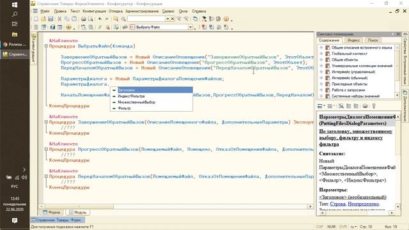
Task: Follow the Строка type link
Action: click(x=337, y=204)
